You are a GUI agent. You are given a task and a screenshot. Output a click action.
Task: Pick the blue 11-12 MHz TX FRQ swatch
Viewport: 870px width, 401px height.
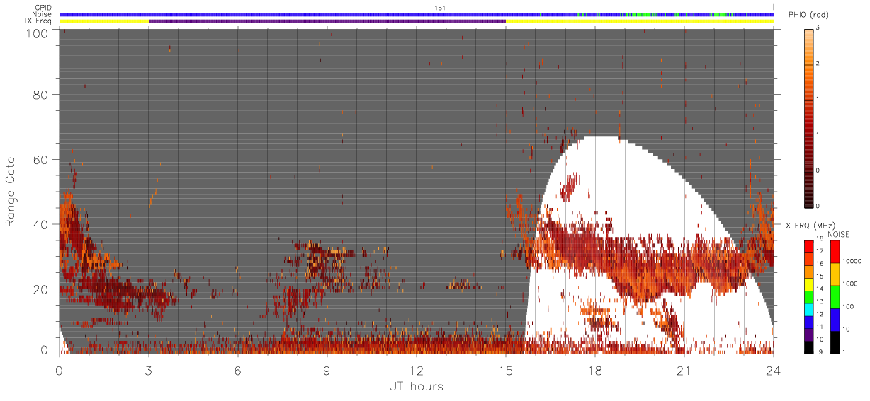pos(809,322)
